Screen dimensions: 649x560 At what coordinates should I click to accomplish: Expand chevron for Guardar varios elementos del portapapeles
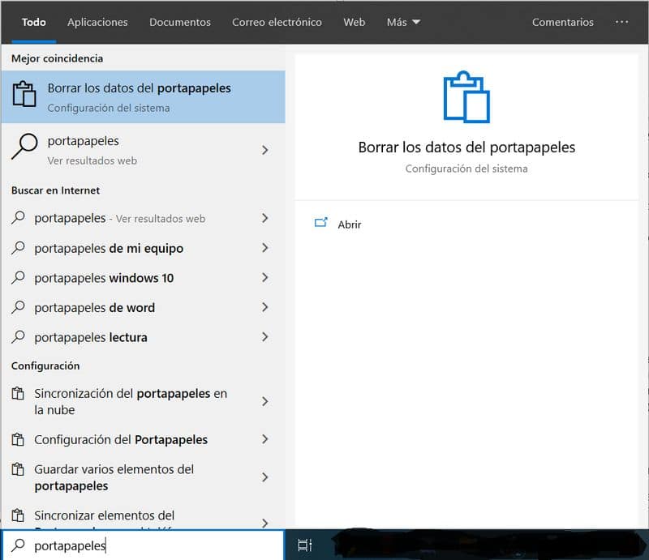tap(265, 477)
